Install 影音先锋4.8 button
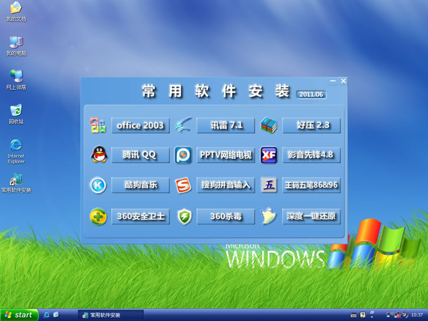 [x=311, y=155]
